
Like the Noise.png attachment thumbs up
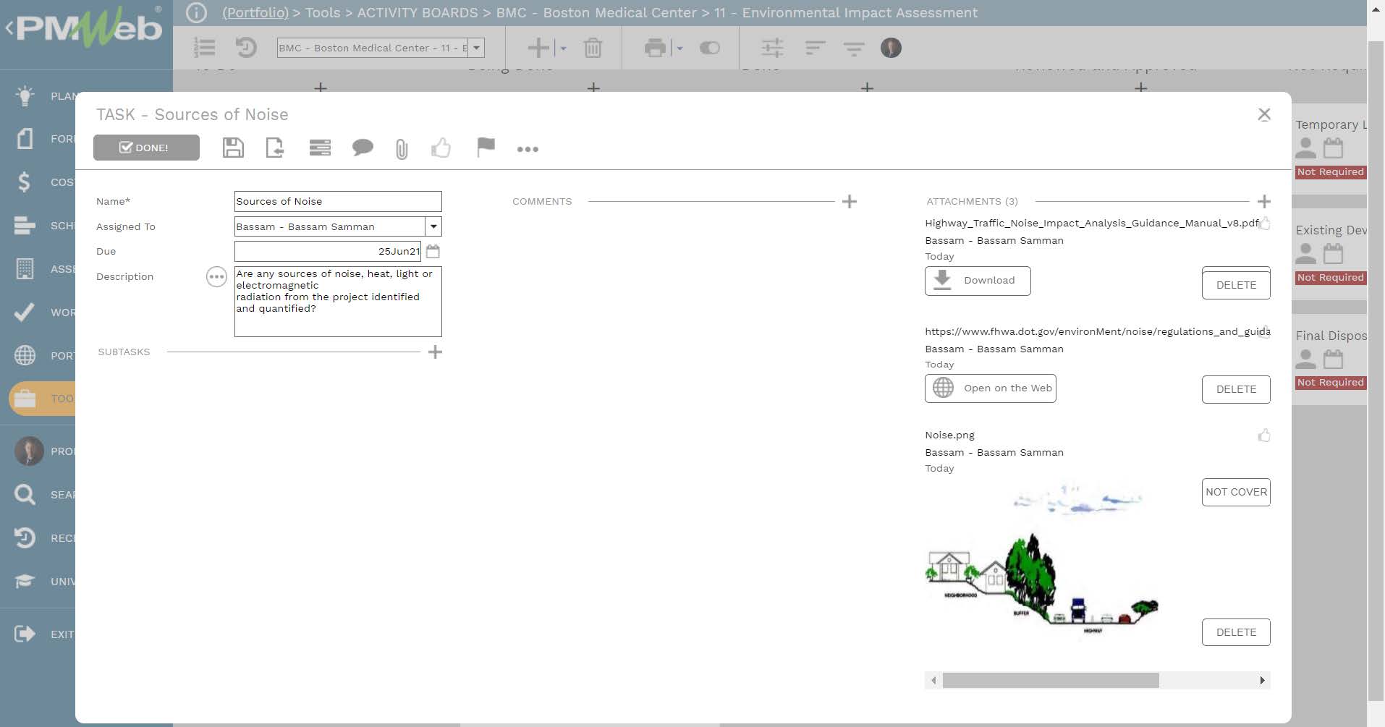(1263, 435)
